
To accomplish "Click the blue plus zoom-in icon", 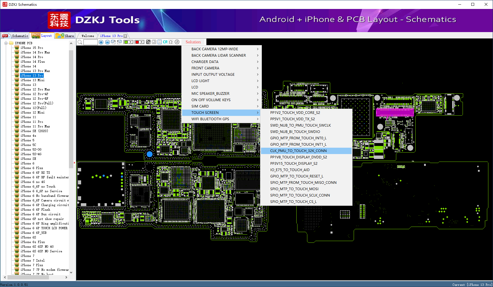I will tap(101, 42).
